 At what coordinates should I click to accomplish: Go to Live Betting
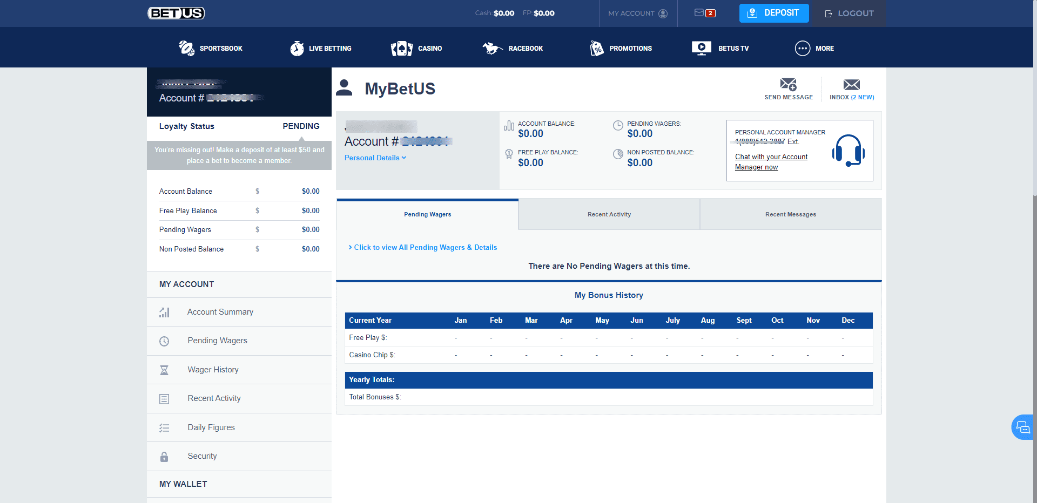point(330,49)
